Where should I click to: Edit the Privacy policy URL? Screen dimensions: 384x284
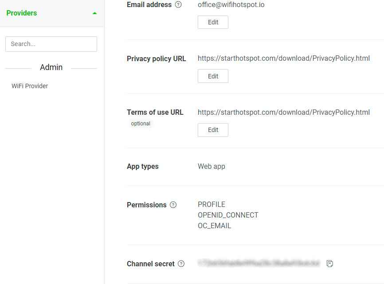tap(213, 76)
